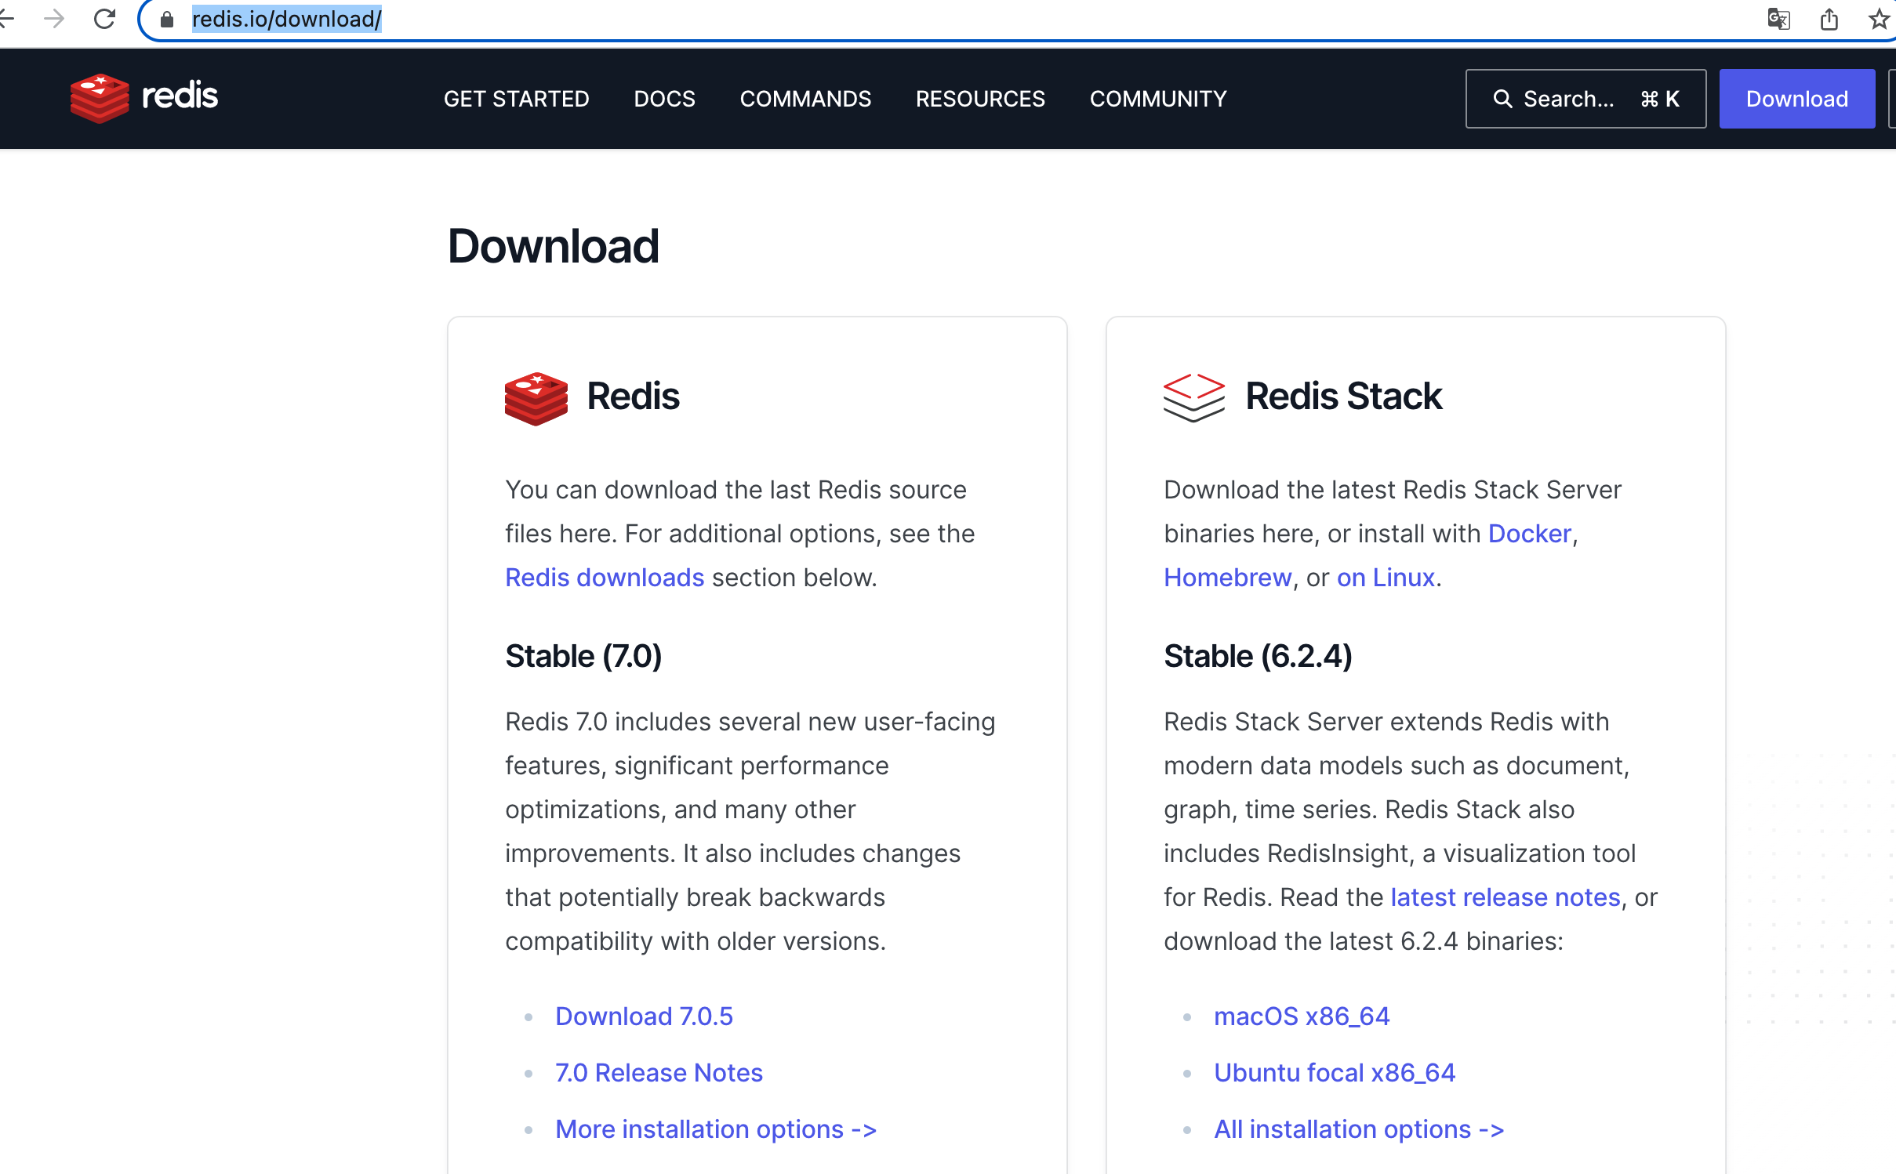The width and height of the screenshot is (1896, 1174).
Task: Click the red Redis cube icon
Action: 536,398
